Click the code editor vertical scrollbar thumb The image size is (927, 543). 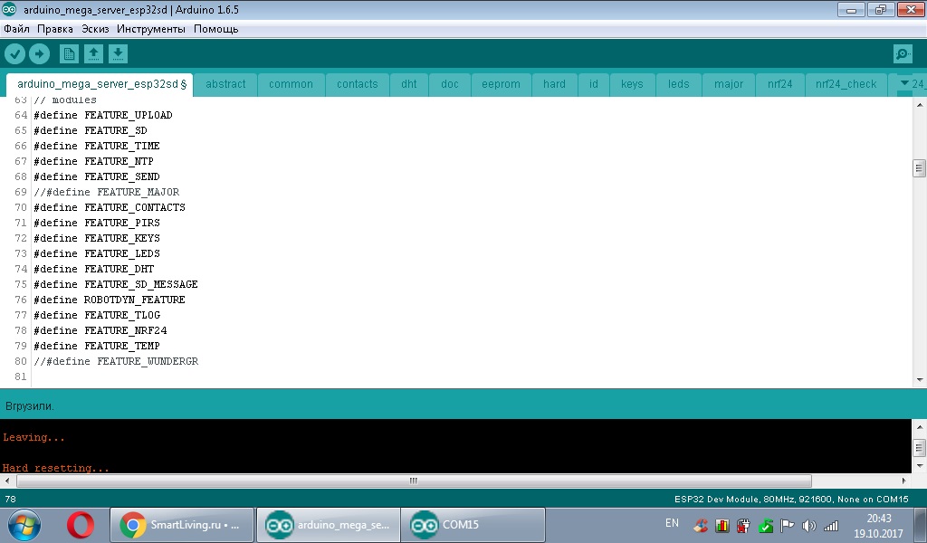919,168
